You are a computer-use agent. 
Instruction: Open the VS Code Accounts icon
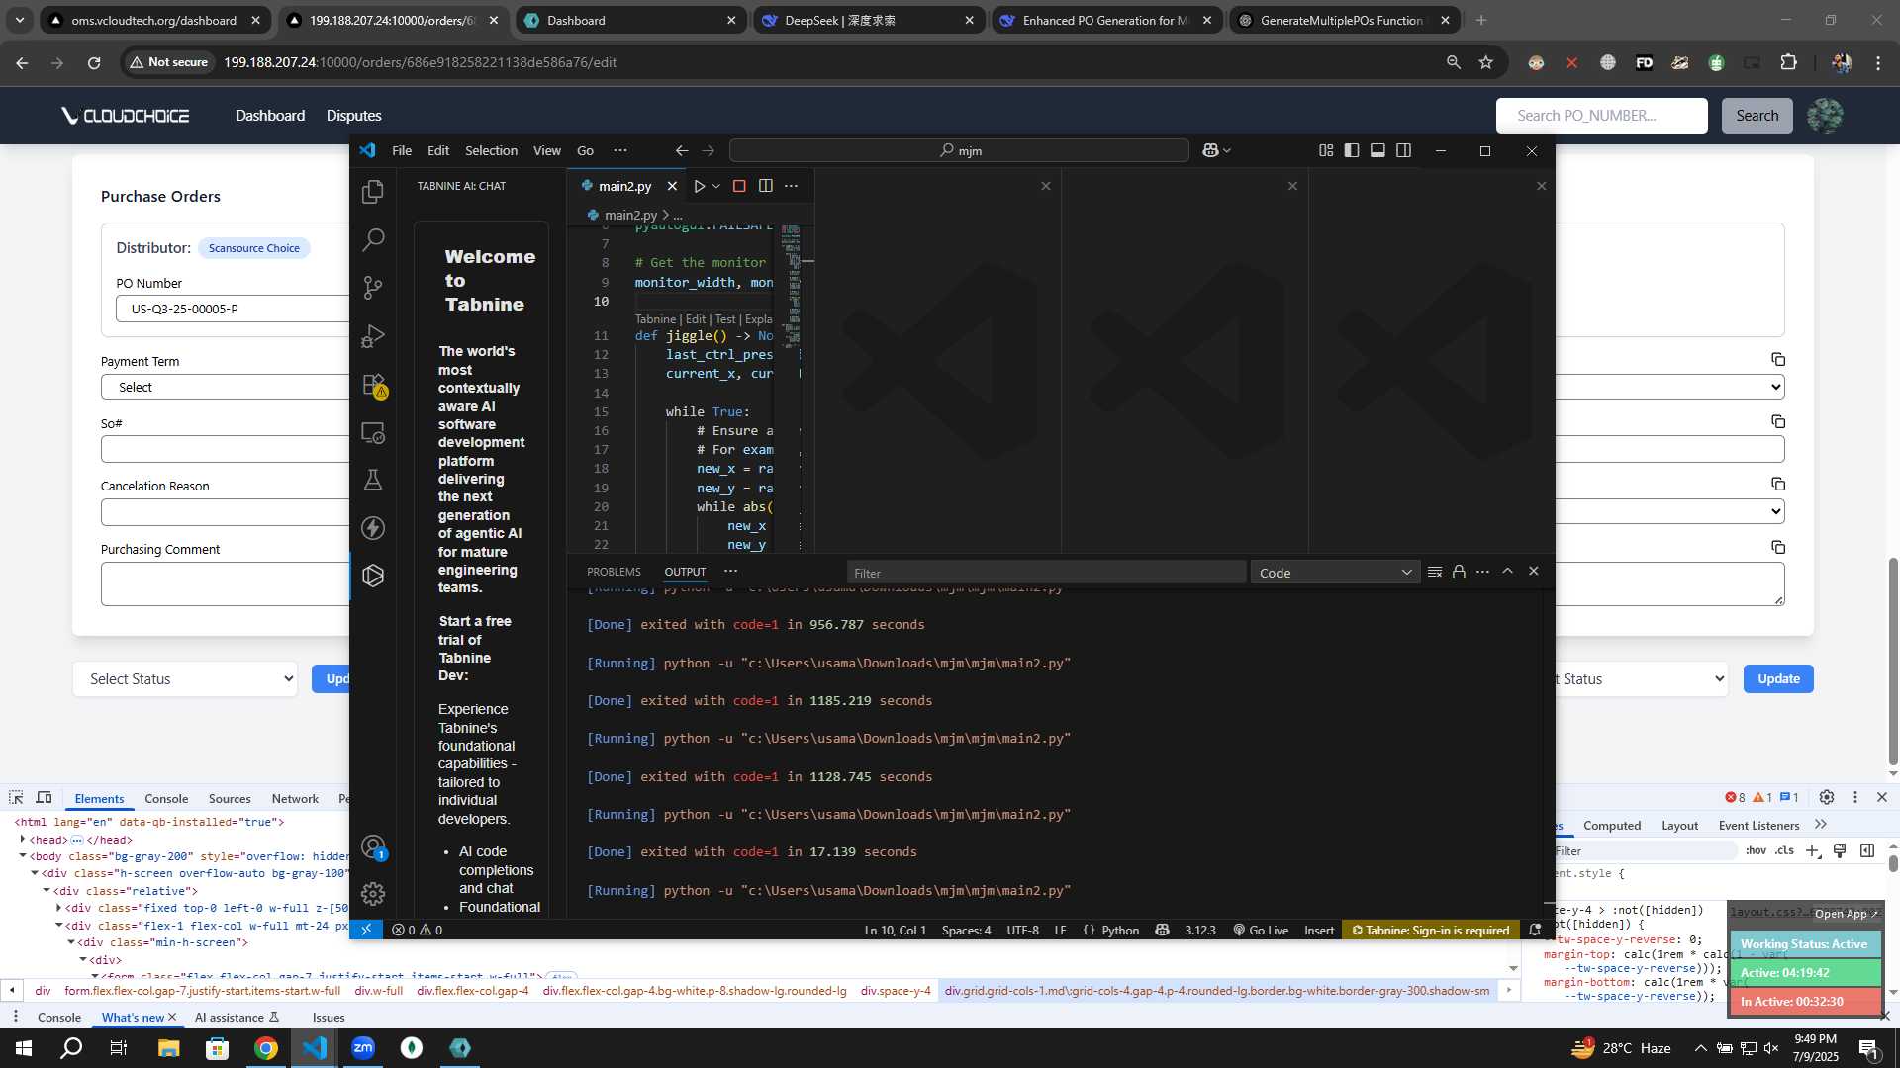click(x=373, y=847)
